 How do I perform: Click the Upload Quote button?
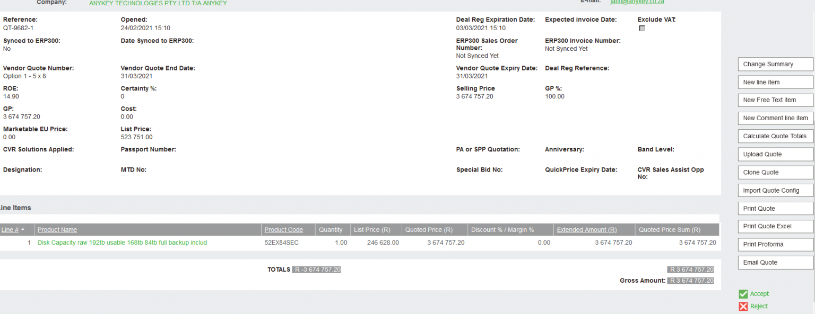[x=775, y=154]
